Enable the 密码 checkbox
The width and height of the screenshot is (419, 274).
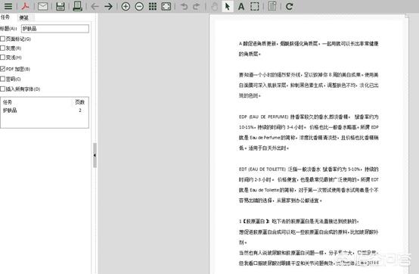click(3, 79)
